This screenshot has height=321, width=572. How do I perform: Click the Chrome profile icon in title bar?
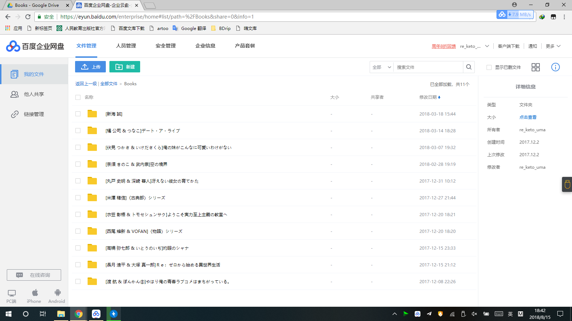point(514,5)
